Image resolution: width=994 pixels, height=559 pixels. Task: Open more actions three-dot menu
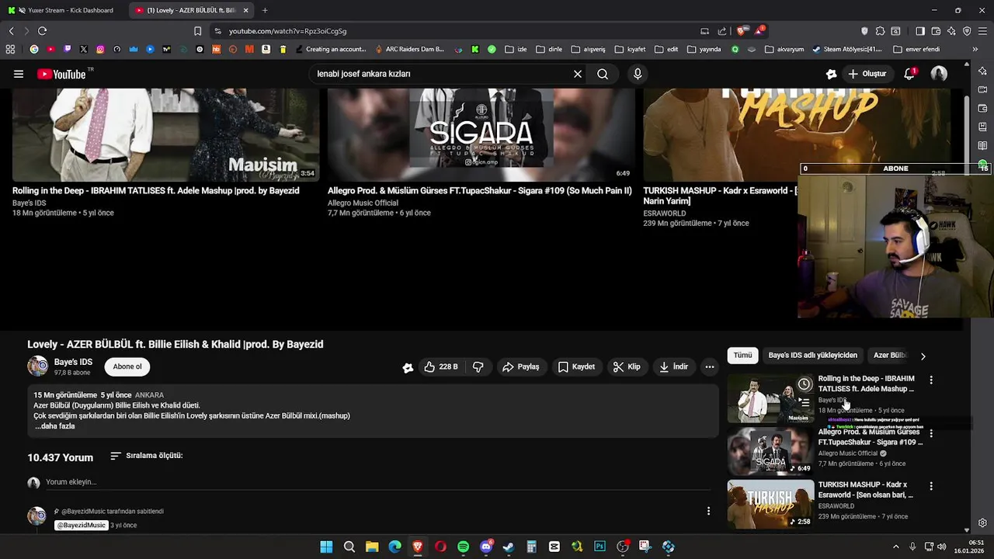[x=709, y=366]
